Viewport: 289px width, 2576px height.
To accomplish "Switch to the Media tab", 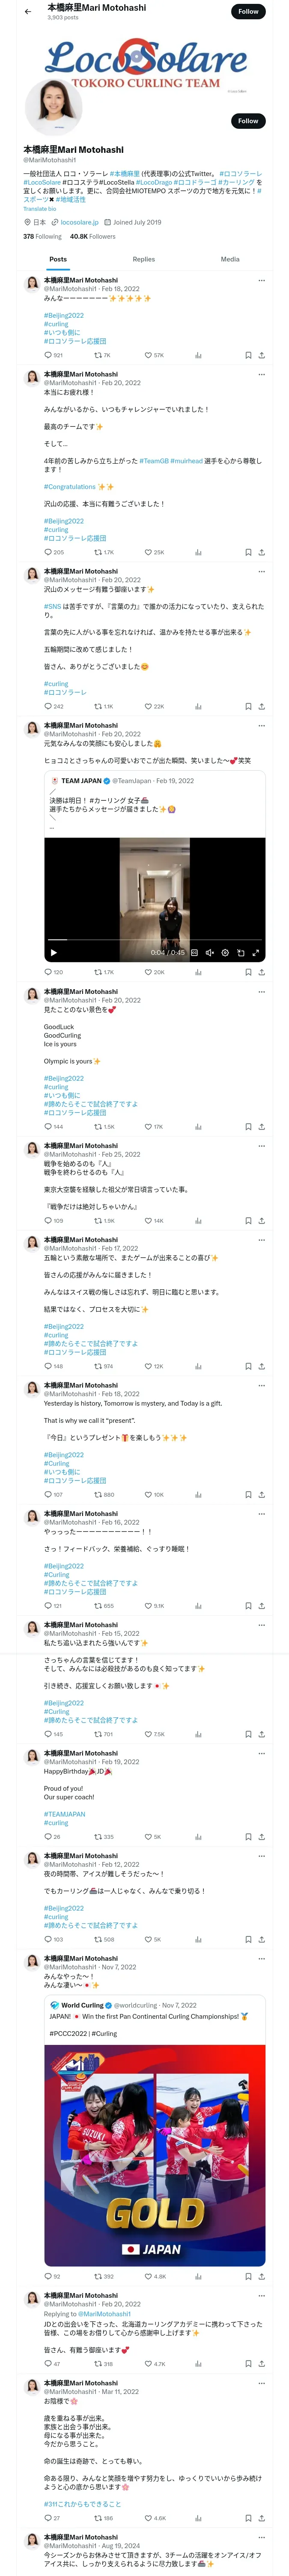I will pyautogui.click(x=229, y=259).
